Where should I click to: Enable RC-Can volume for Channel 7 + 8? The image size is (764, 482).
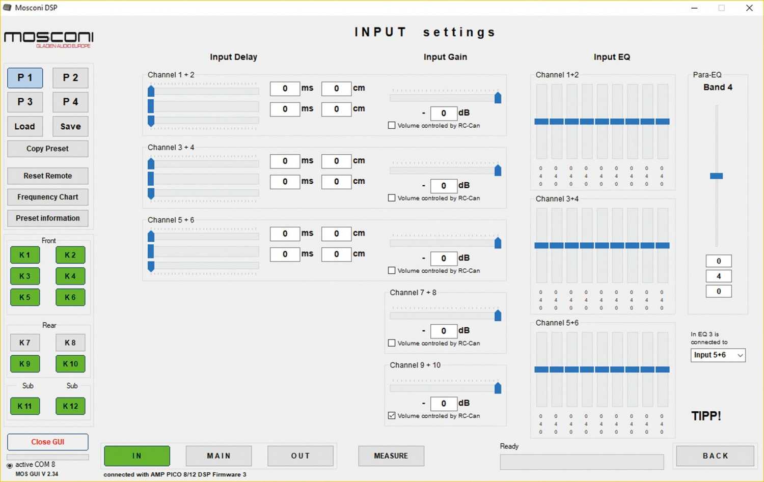[x=392, y=343]
